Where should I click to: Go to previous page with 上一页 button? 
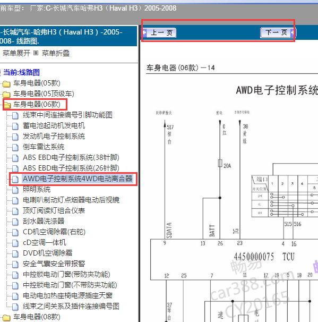point(159,32)
